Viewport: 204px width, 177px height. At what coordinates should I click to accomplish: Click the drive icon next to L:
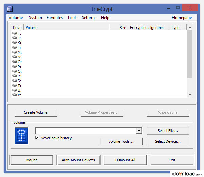tap(15, 47)
